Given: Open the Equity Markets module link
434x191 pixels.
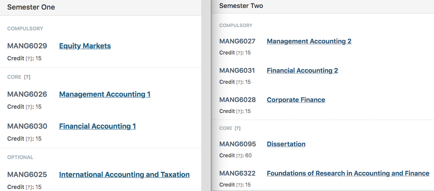Looking at the screenshot, I should tap(85, 46).
